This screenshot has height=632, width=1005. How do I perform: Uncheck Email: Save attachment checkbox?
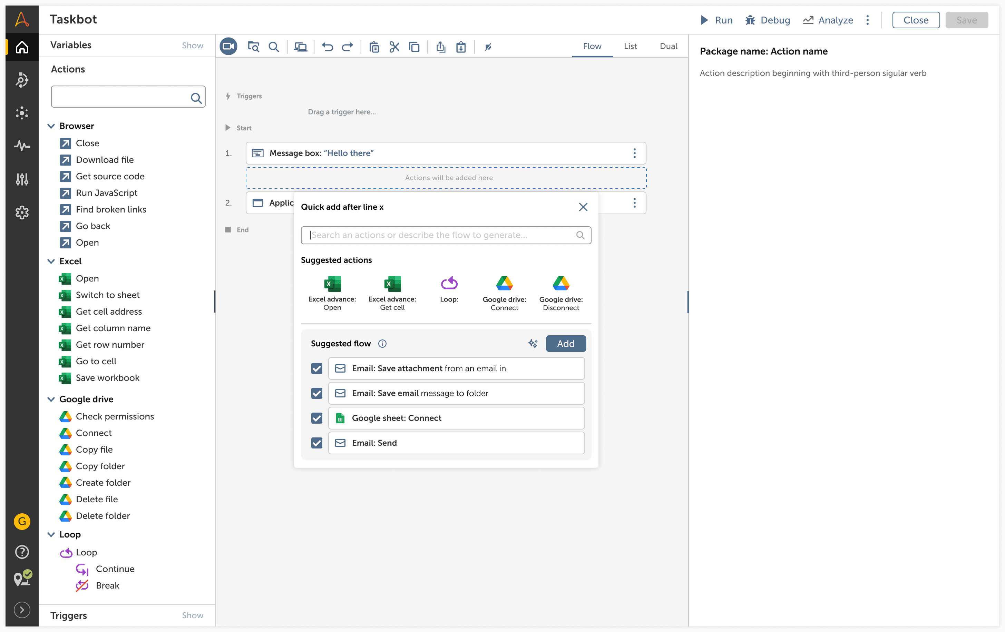point(317,368)
